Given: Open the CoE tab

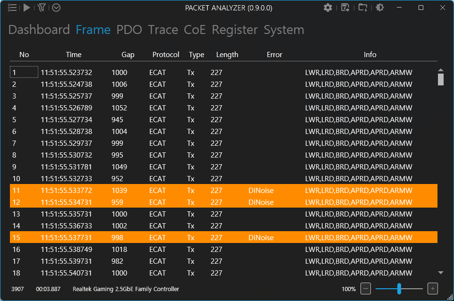Looking at the screenshot, I should (x=195, y=30).
